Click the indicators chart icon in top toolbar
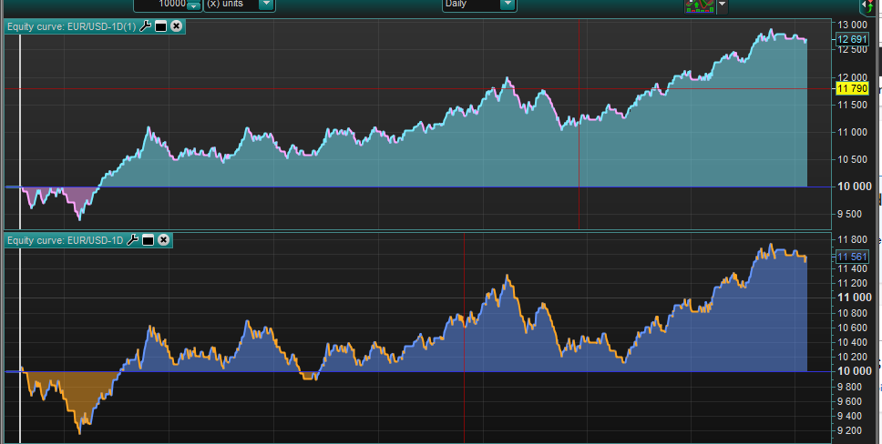Screen dimensions: 882x444 [698, 5]
